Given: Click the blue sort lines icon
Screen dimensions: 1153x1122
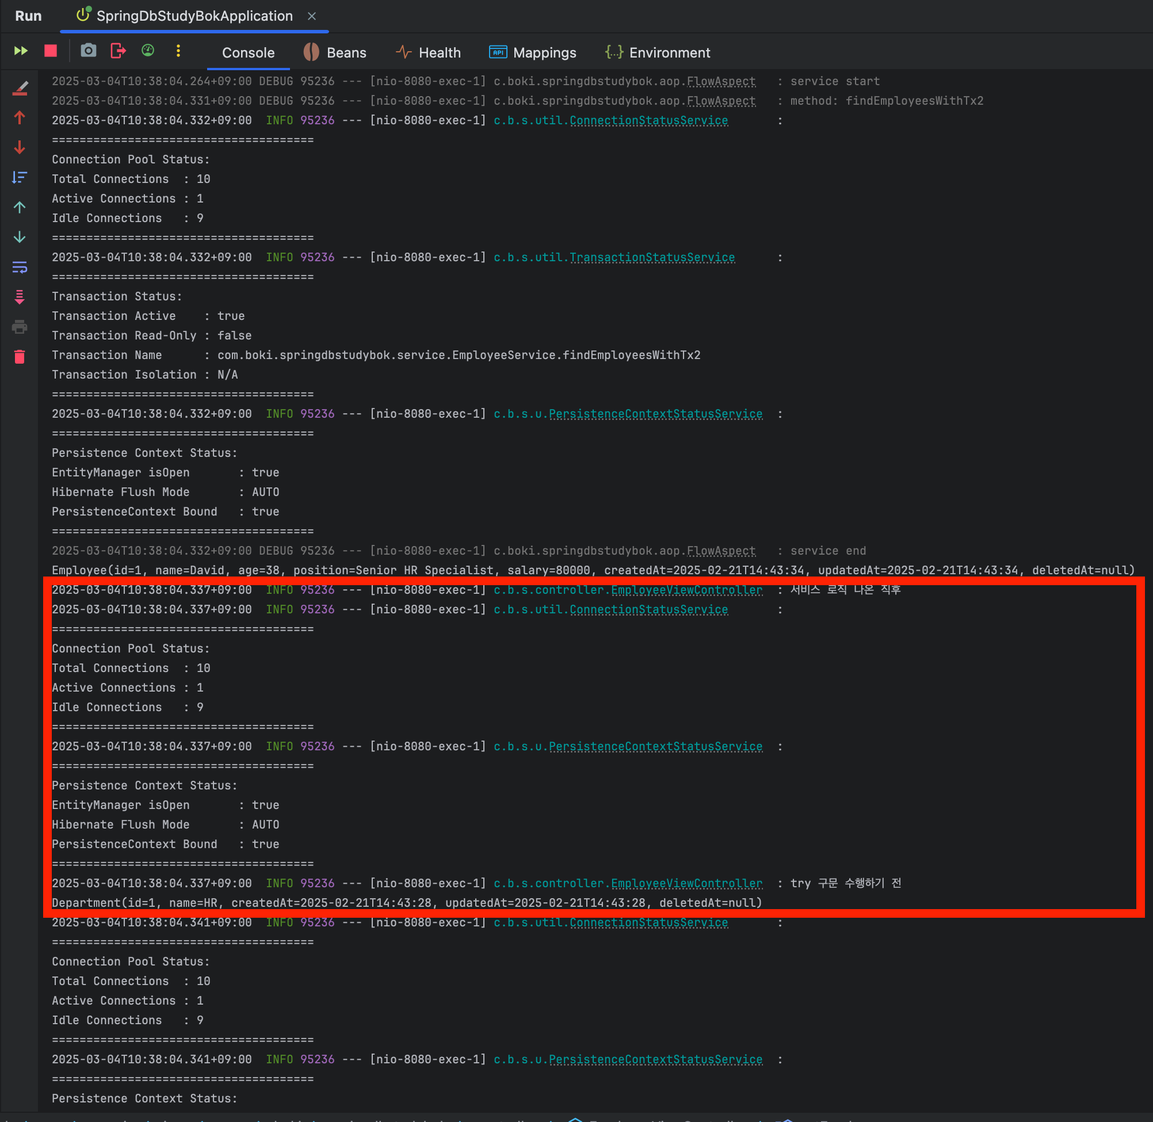Looking at the screenshot, I should (20, 177).
